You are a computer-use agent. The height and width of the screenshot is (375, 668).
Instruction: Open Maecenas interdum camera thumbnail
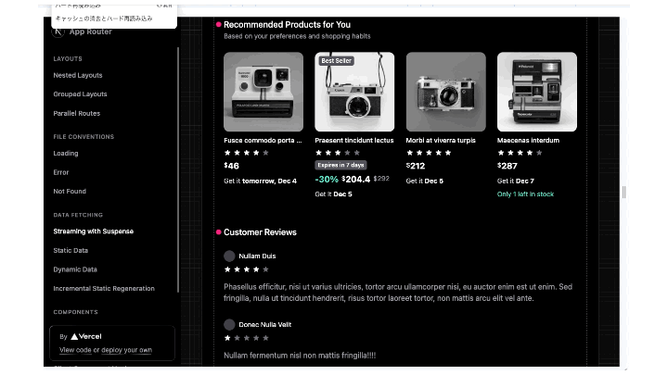(x=536, y=92)
